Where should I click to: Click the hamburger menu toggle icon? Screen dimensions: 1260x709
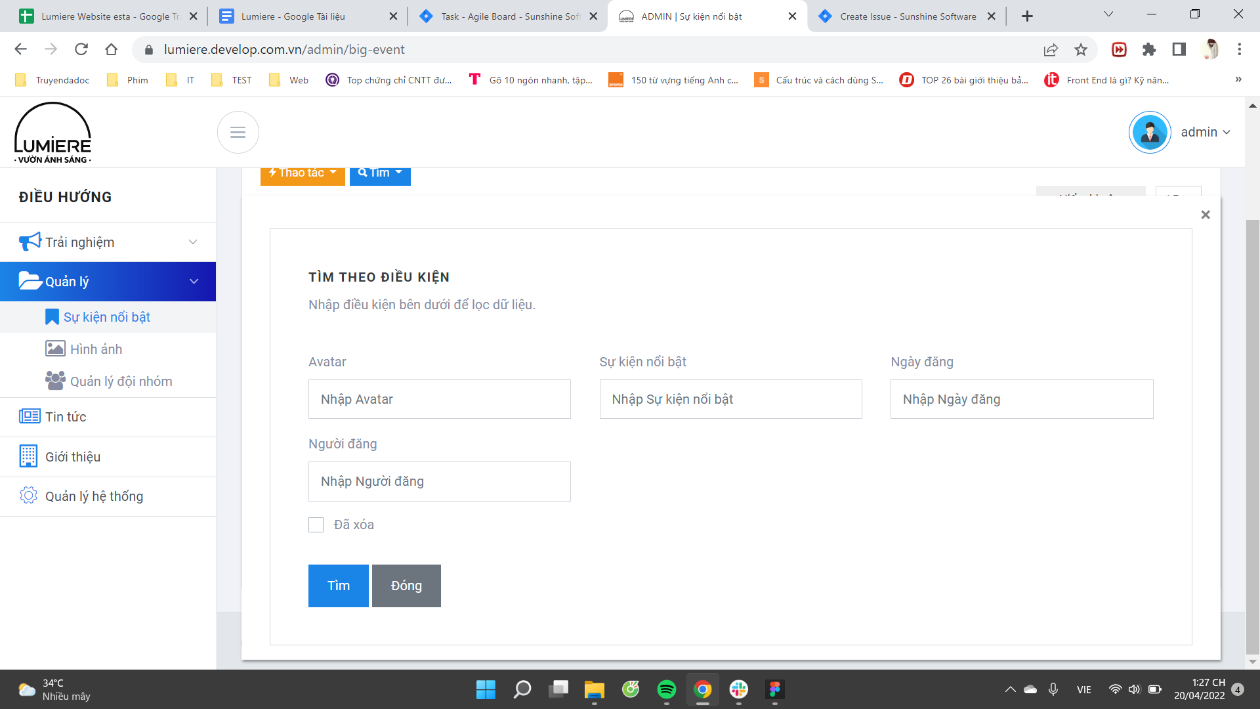[238, 133]
